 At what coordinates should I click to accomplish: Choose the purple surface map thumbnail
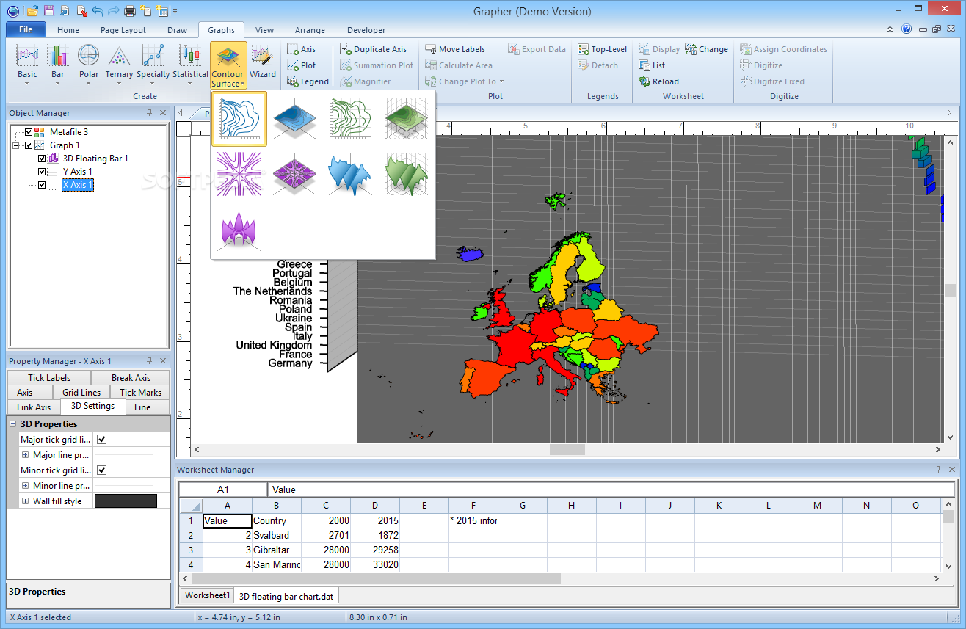point(239,229)
